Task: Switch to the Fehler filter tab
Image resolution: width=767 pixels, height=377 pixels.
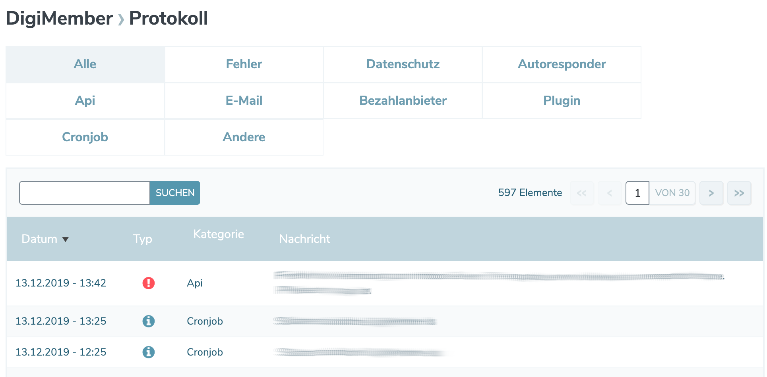Action: [x=244, y=64]
